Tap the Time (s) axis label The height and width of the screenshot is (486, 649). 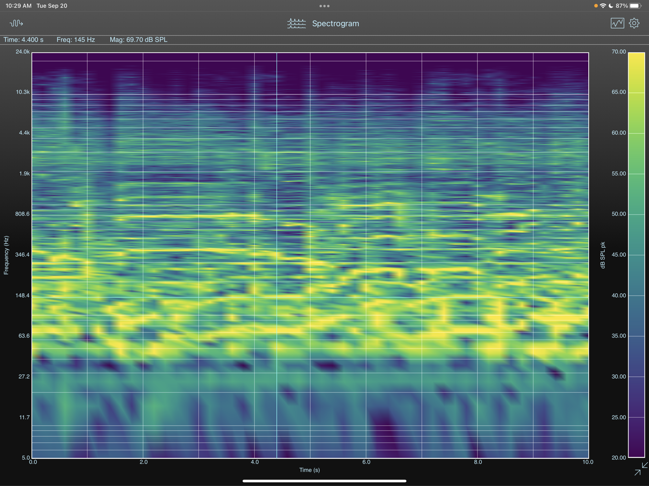coord(309,470)
